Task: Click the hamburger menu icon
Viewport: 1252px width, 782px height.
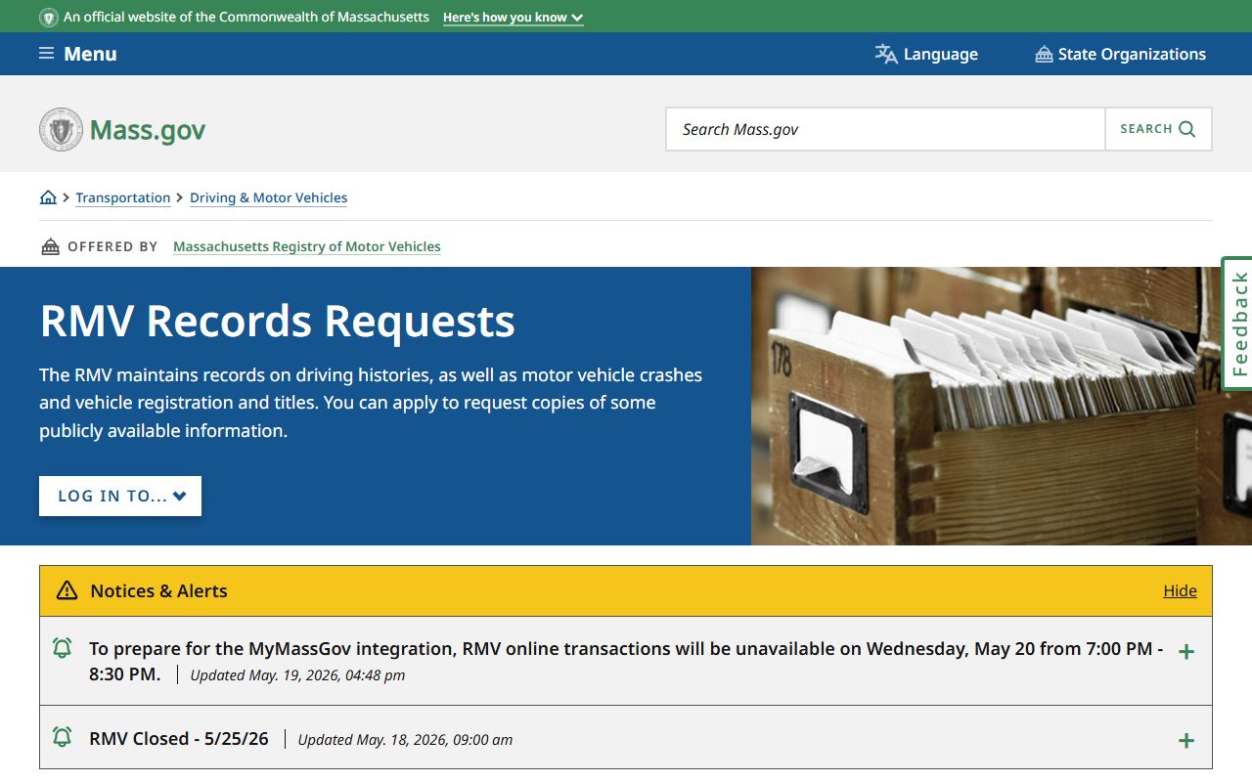Action: pos(46,54)
